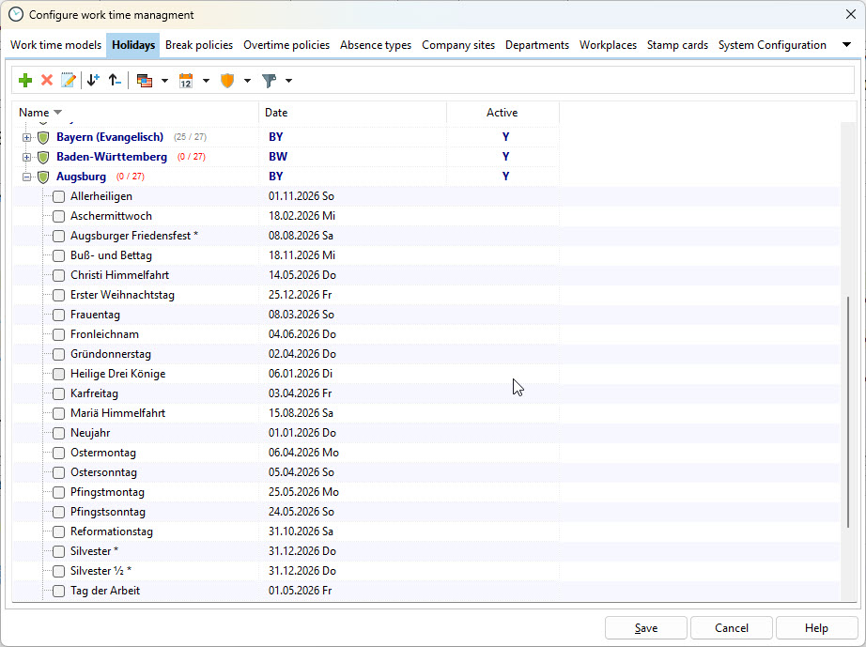866x647 pixels.
Task: Sort by the Date column header
Action: point(352,113)
